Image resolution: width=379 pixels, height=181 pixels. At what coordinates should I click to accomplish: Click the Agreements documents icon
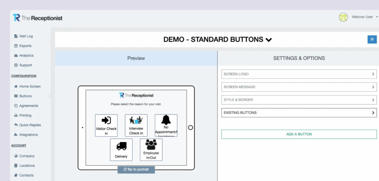point(16,106)
